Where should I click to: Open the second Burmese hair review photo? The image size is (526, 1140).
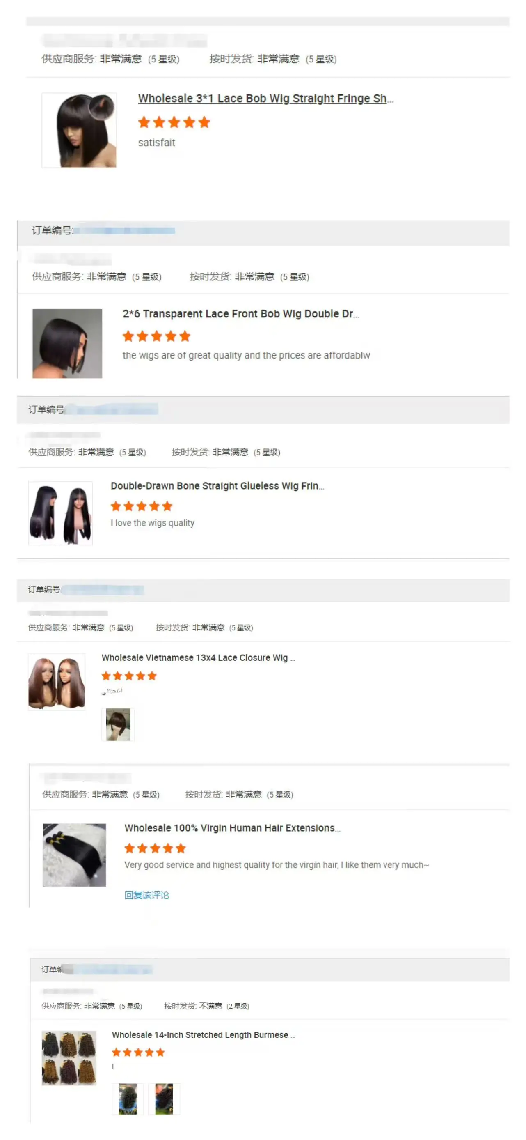(x=164, y=1099)
